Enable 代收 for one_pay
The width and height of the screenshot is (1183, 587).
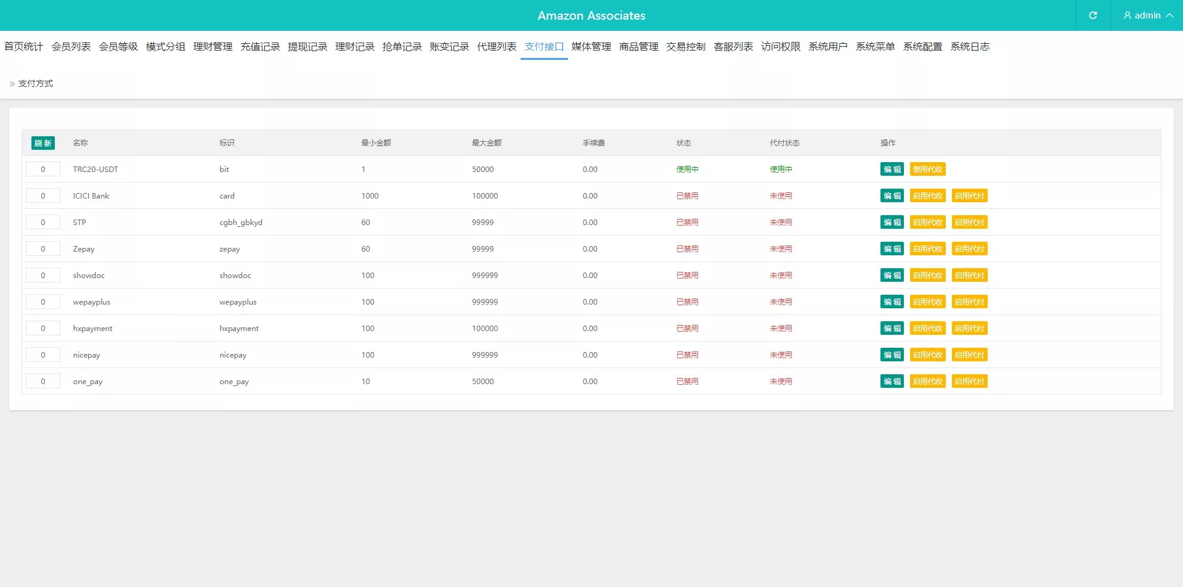[x=927, y=382]
